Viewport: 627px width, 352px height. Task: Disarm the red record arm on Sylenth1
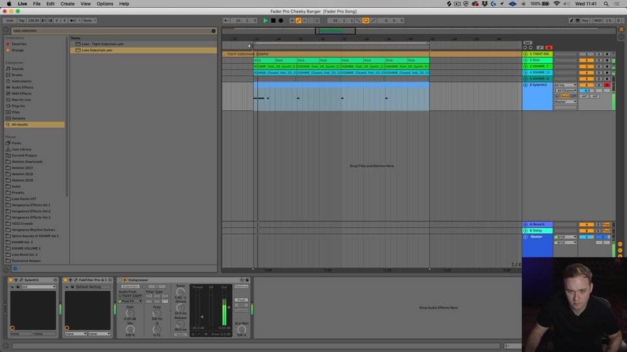pyautogui.click(x=607, y=85)
